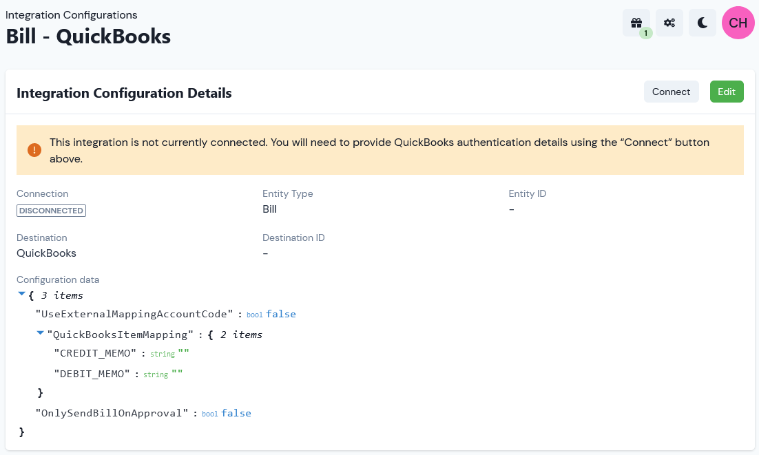Click the Integration Configuration Details heading
Viewport: 759px width, 455px height.
click(124, 93)
